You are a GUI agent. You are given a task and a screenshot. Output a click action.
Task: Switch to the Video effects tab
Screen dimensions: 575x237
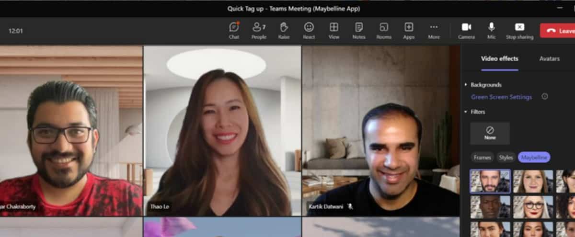[x=499, y=58]
